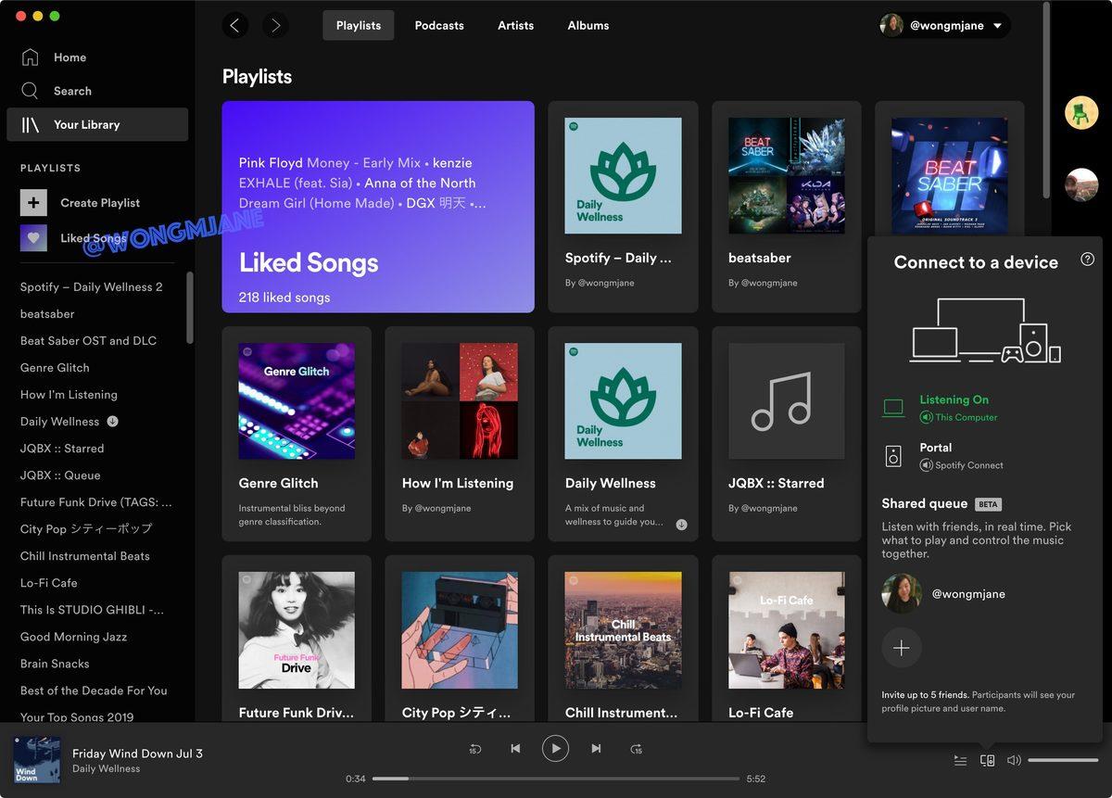The width and height of the screenshot is (1112, 798).
Task: Switch to the Podcasts tab
Action: pos(438,25)
